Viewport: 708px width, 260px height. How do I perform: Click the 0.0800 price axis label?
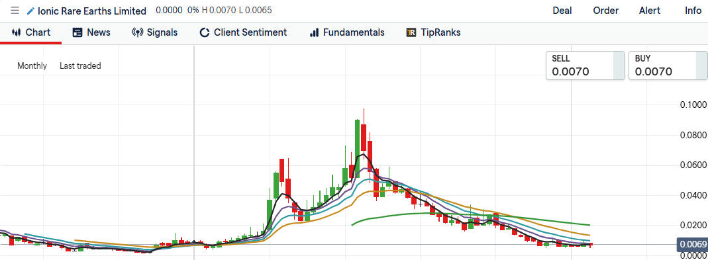tap(693, 136)
